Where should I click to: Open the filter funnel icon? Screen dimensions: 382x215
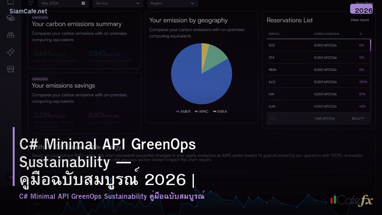(x=31, y=3)
